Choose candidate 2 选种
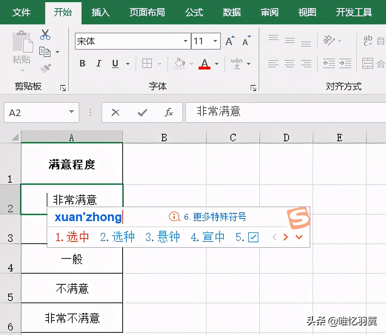Screen dimensions: 386x335 [x=117, y=237]
